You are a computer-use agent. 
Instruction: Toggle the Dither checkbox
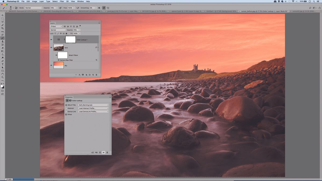point(66,114)
